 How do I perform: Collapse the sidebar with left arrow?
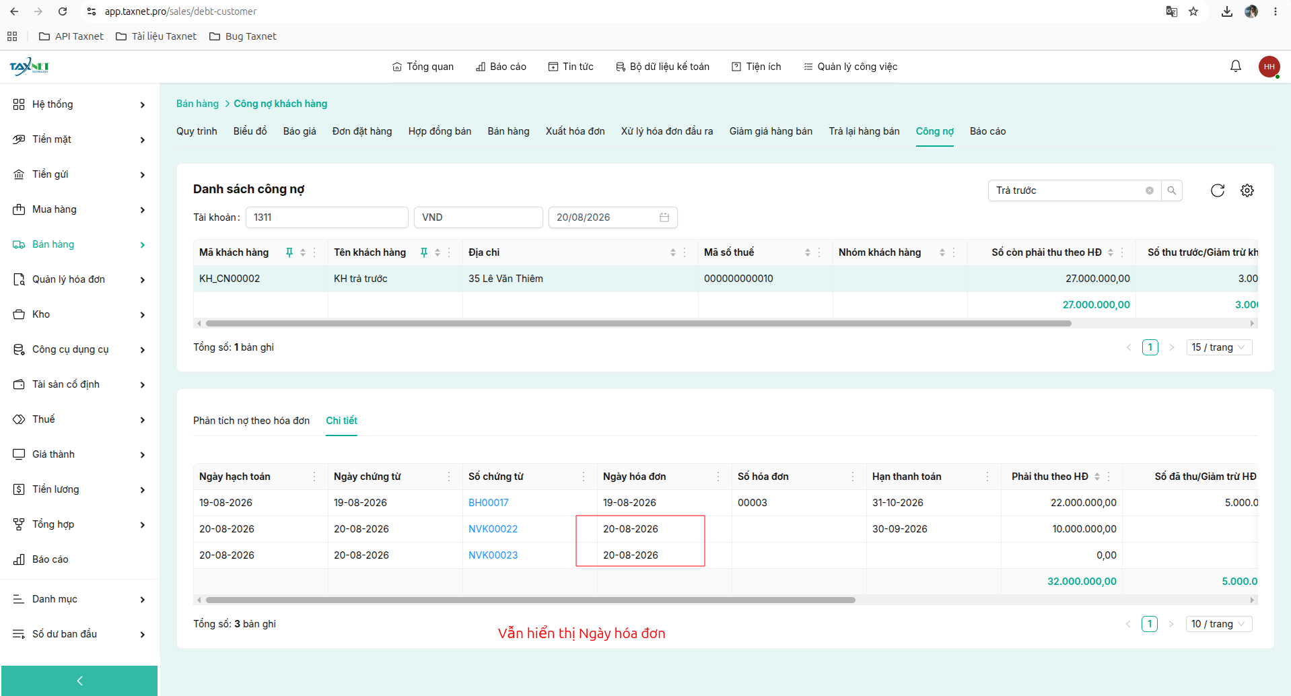coord(79,681)
